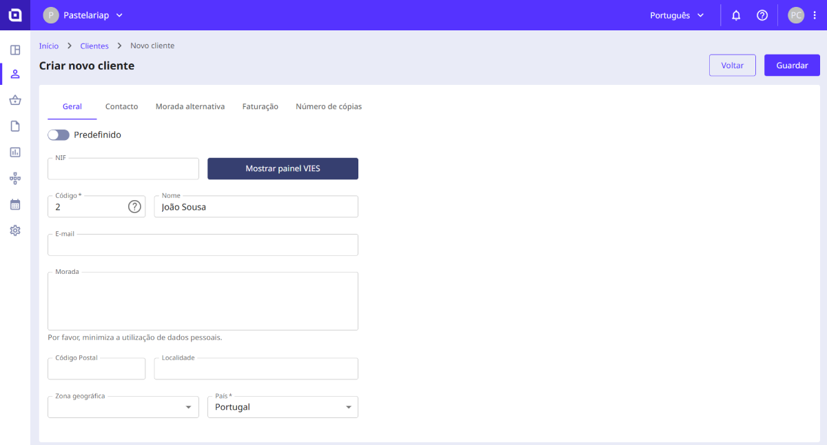Viewport: 827px width, 445px height.
Task: Open settings via the gear icon
Action: (x=14, y=230)
